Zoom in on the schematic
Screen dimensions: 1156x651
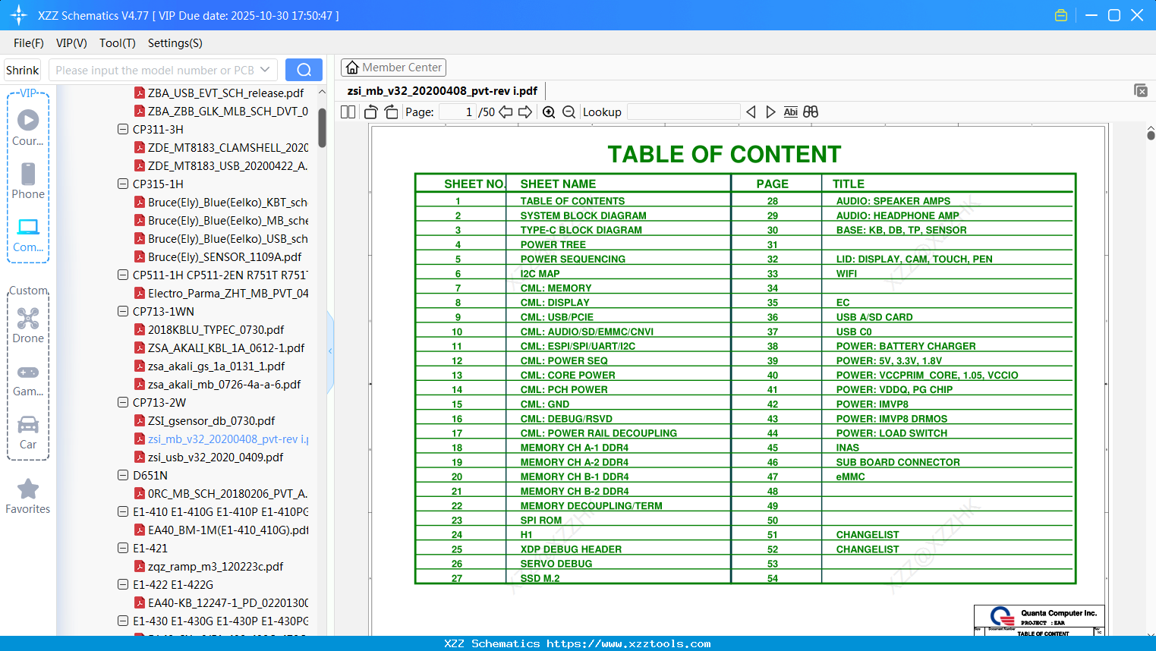coord(549,112)
